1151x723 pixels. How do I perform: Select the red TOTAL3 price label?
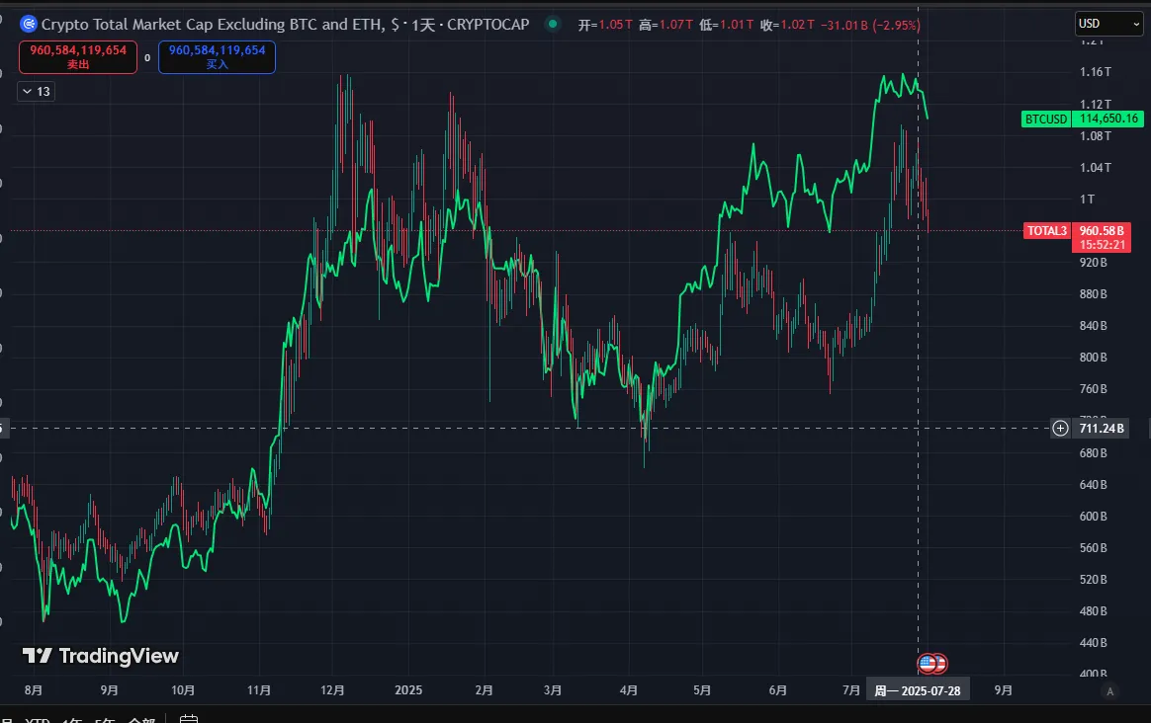click(1046, 231)
